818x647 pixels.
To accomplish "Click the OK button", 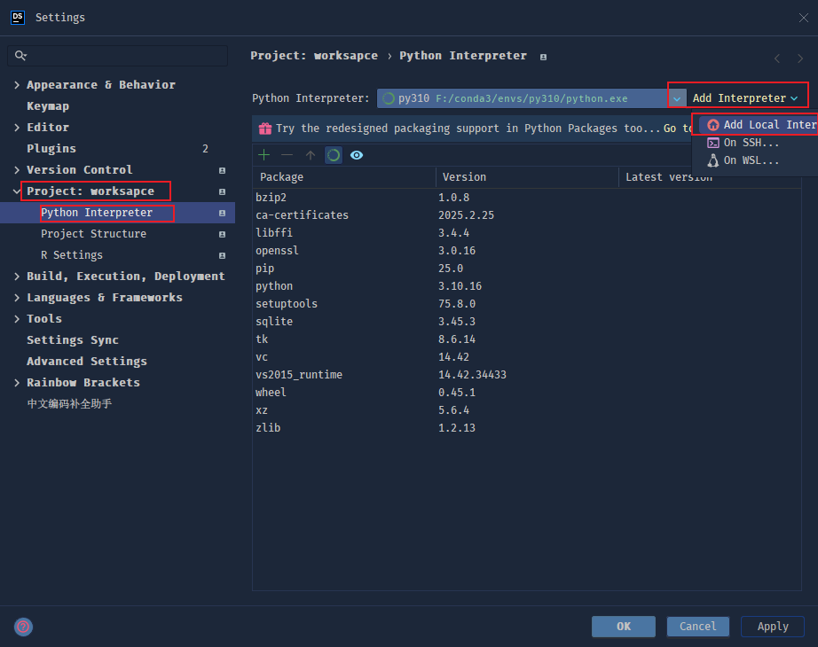I will [x=623, y=626].
